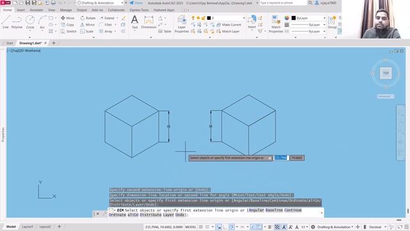Open the Manage ribbon tab

coord(66,10)
